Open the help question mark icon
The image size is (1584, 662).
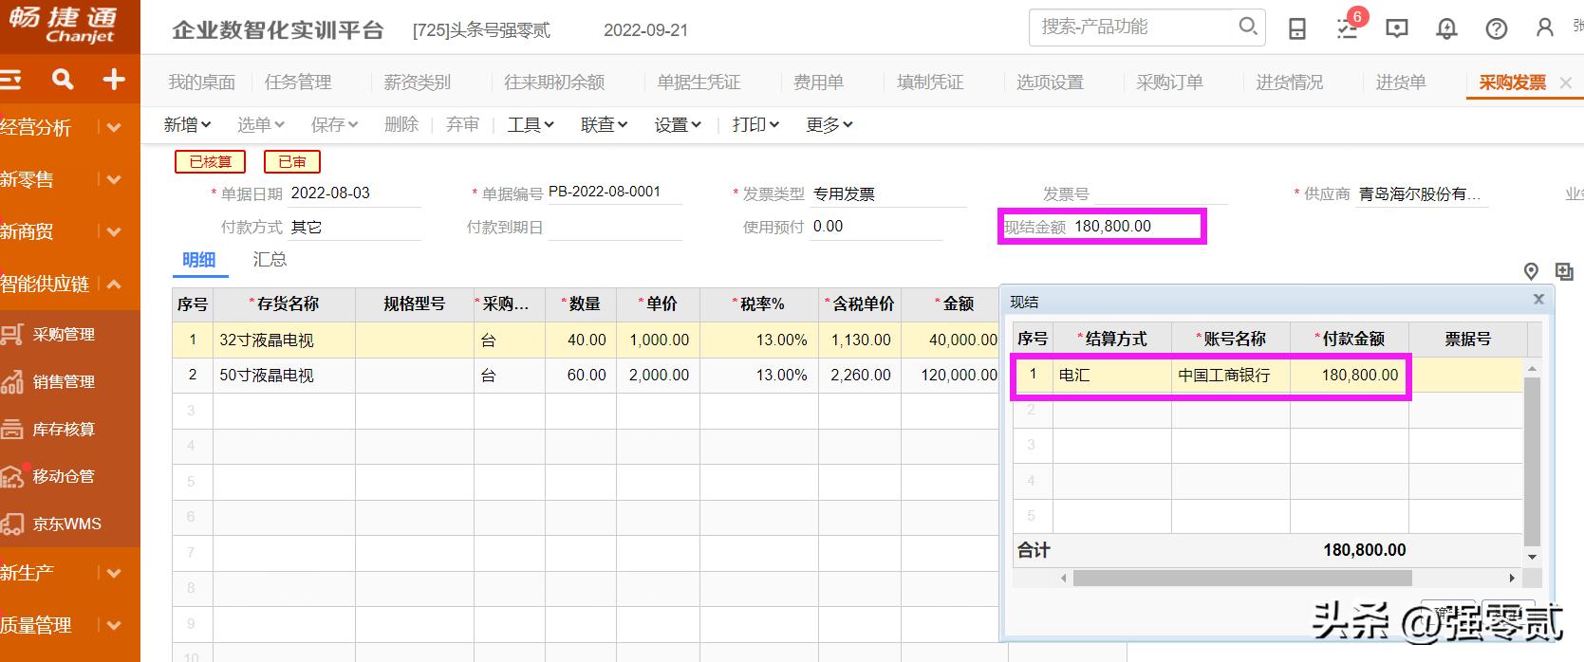pos(1497,28)
